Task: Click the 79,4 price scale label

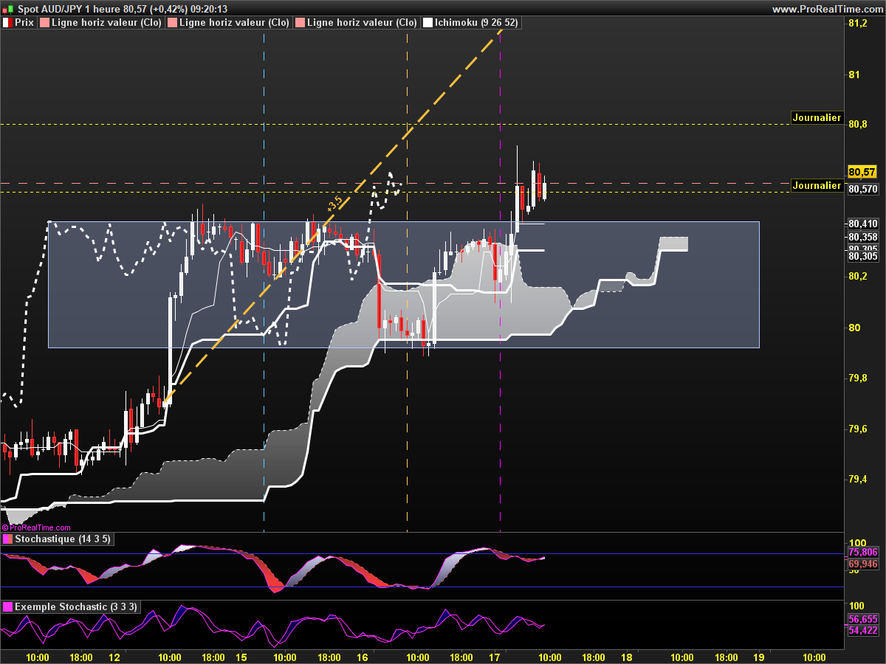Action: [x=857, y=480]
